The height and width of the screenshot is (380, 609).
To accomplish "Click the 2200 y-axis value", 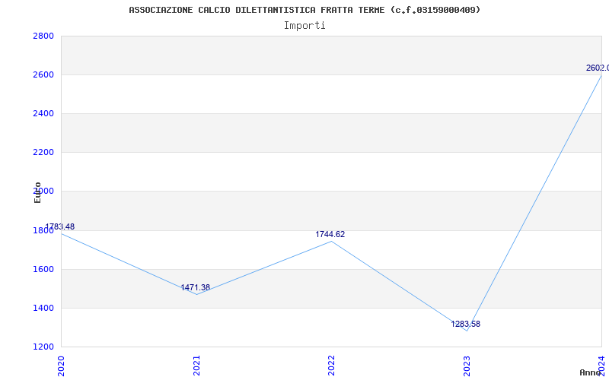I will click(43, 153).
